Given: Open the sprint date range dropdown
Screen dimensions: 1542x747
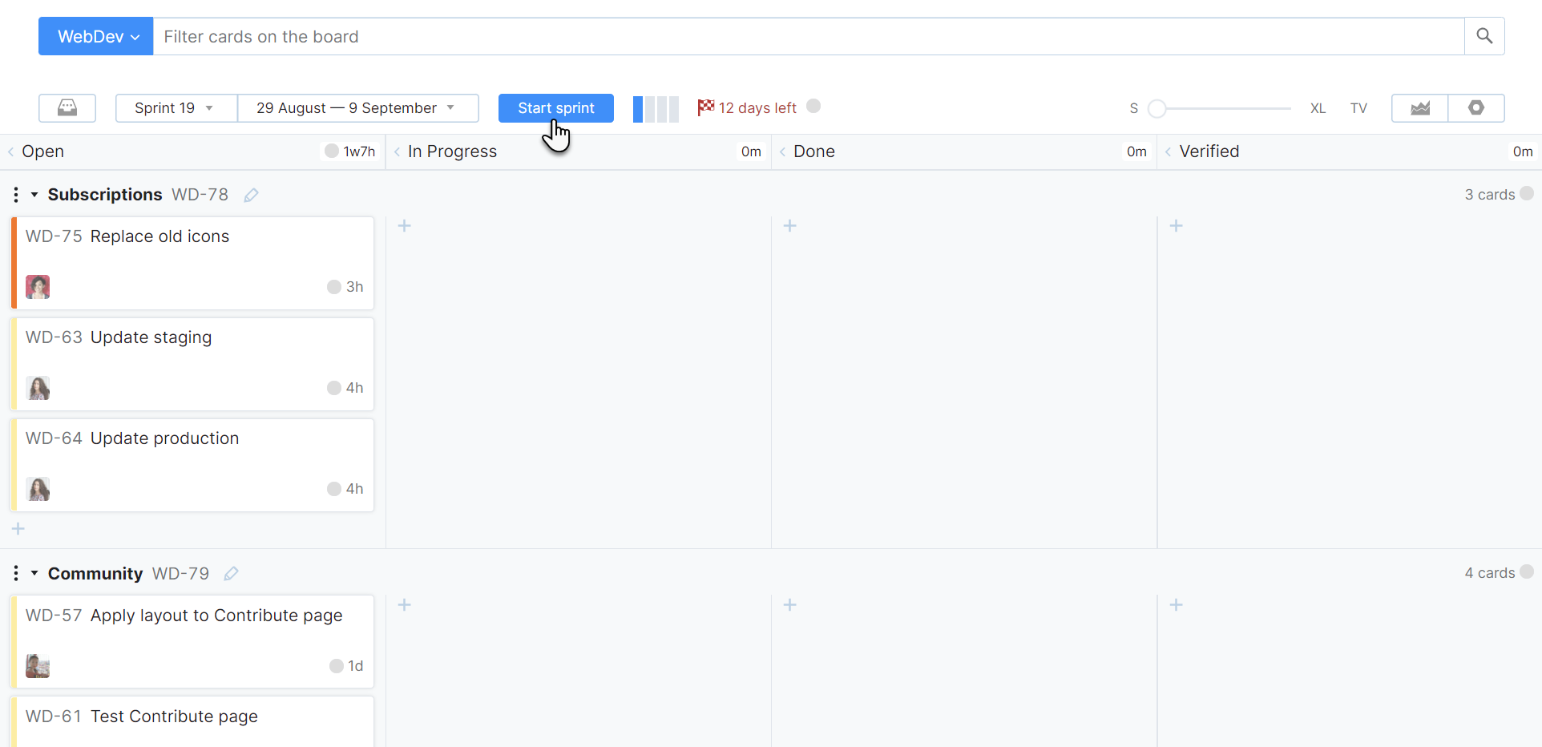Looking at the screenshot, I should click(358, 108).
